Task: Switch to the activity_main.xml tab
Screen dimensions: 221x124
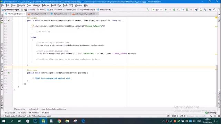Action: 38,14
